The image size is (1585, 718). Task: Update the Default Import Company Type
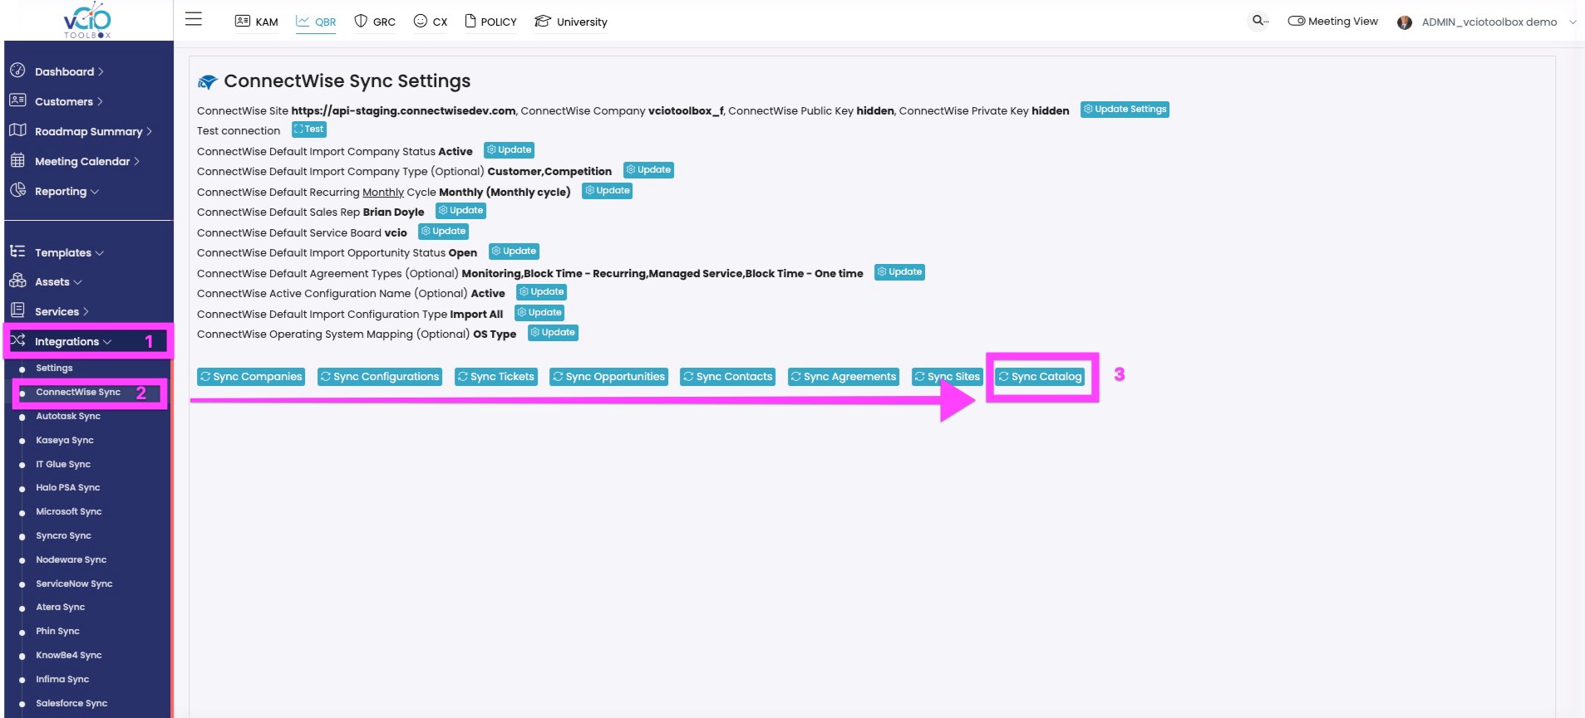click(x=648, y=170)
